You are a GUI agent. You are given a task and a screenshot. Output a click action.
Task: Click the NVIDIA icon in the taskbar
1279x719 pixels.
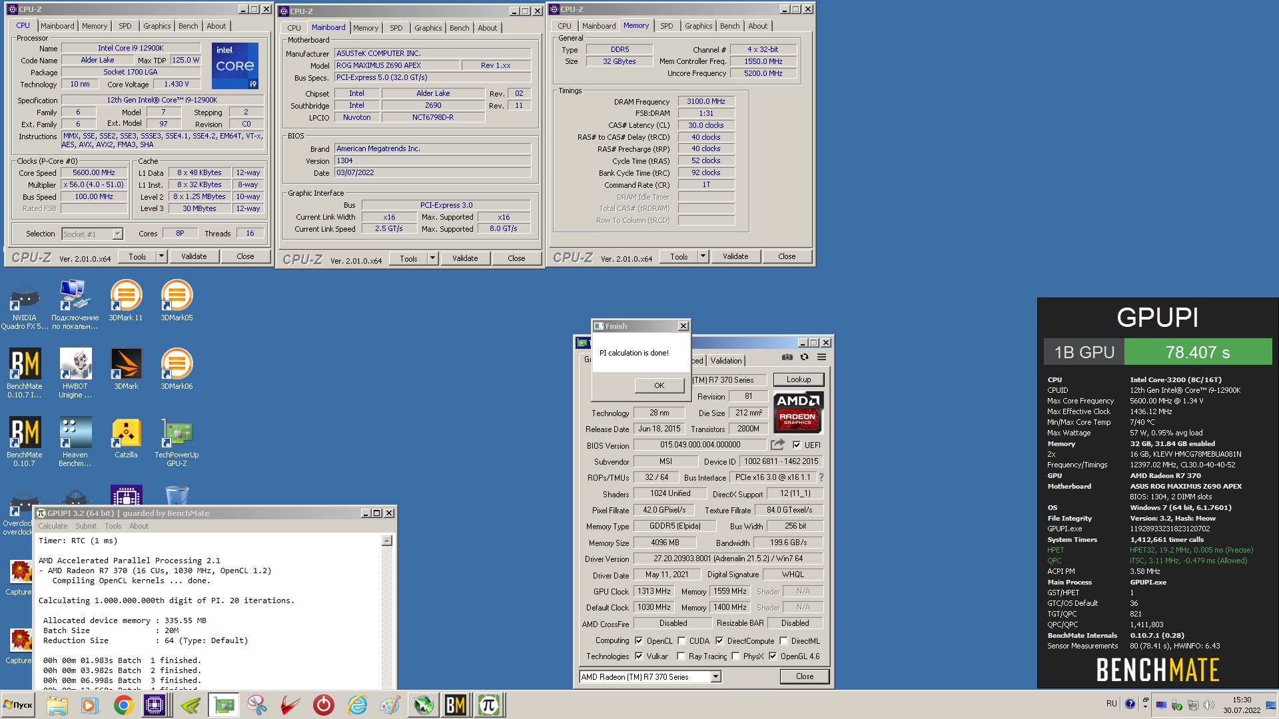tap(190, 704)
